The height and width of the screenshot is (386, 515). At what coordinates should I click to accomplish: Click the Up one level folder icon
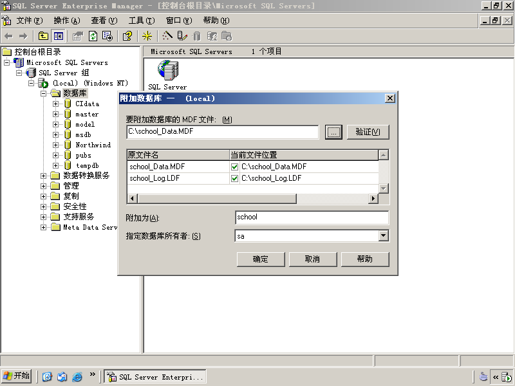coord(43,36)
